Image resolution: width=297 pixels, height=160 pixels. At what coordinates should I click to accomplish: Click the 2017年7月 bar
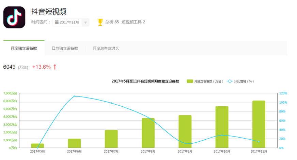[x=111, y=139]
